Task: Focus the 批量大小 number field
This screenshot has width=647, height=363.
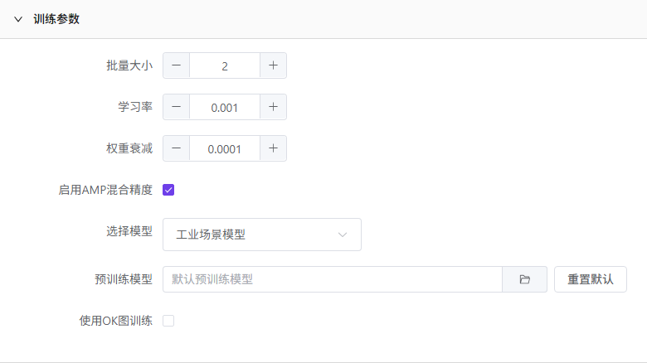Action: click(225, 65)
